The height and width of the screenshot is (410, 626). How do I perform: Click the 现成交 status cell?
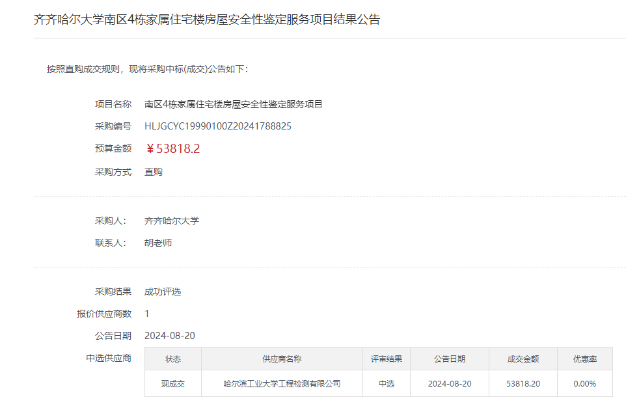pyautogui.click(x=173, y=383)
